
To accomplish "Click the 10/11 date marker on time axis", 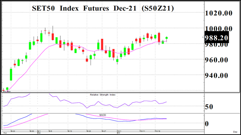I will (142, 131).
